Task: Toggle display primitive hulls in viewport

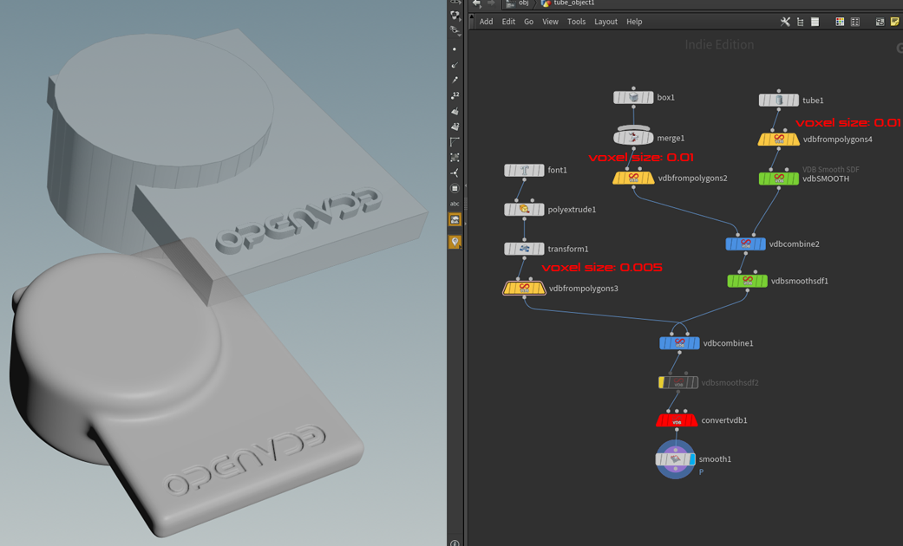Action: point(455,142)
